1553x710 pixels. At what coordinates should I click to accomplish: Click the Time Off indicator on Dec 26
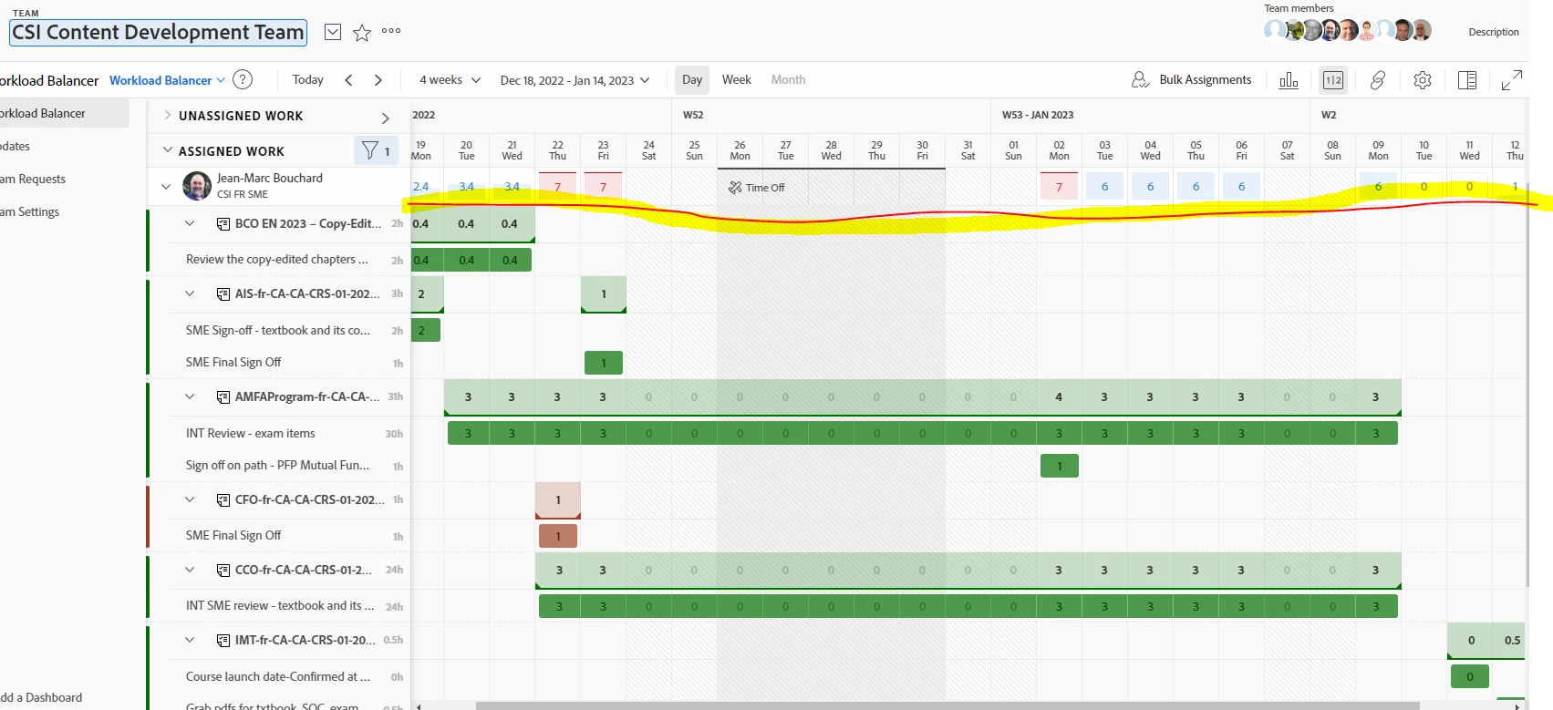click(x=756, y=188)
